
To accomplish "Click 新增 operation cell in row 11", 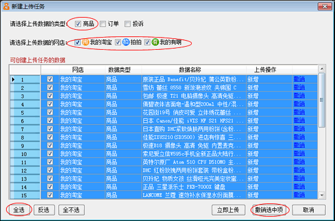I will pos(269,162).
